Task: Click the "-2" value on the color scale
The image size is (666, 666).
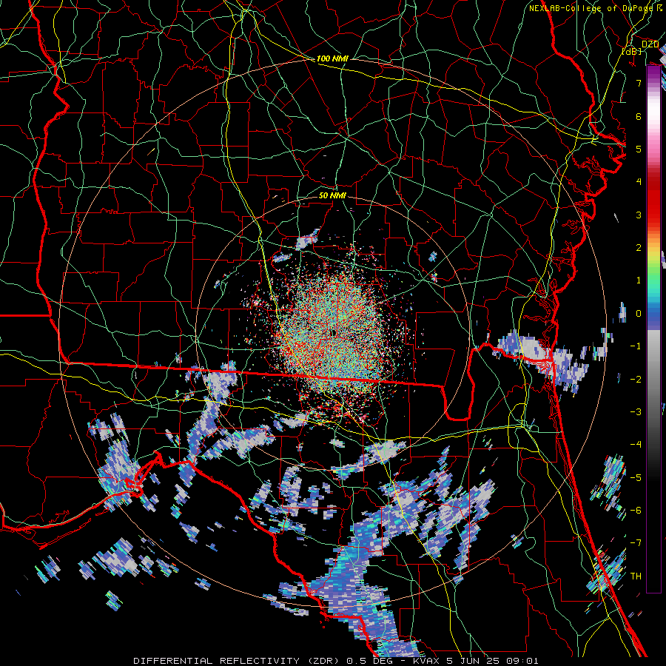Action: [636, 380]
